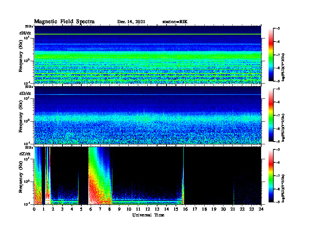Screen dimensions: 311x240
Task: Click hour tick label "24" on time axis
Action: pos(261,209)
